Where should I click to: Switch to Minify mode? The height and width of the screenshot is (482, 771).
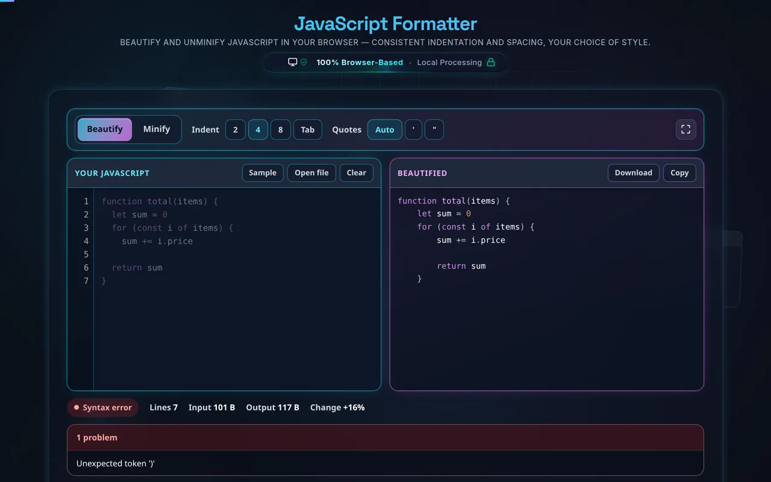157,130
